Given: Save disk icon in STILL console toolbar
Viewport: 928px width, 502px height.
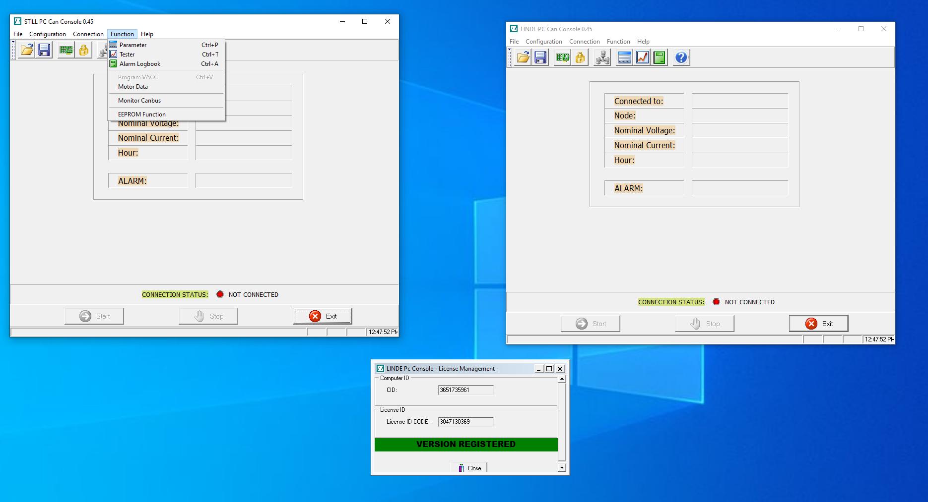Looking at the screenshot, I should pyautogui.click(x=44, y=50).
